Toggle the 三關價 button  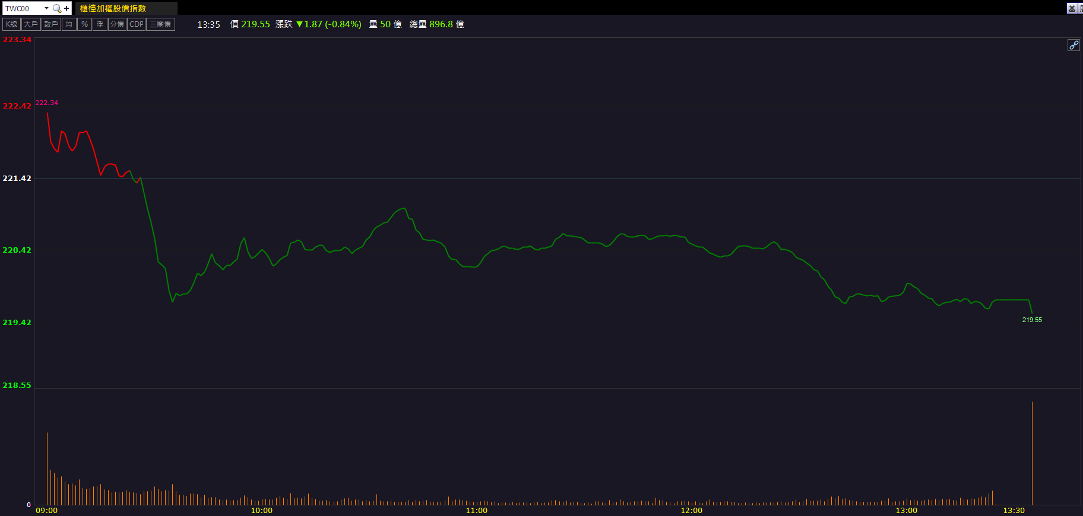coord(160,24)
